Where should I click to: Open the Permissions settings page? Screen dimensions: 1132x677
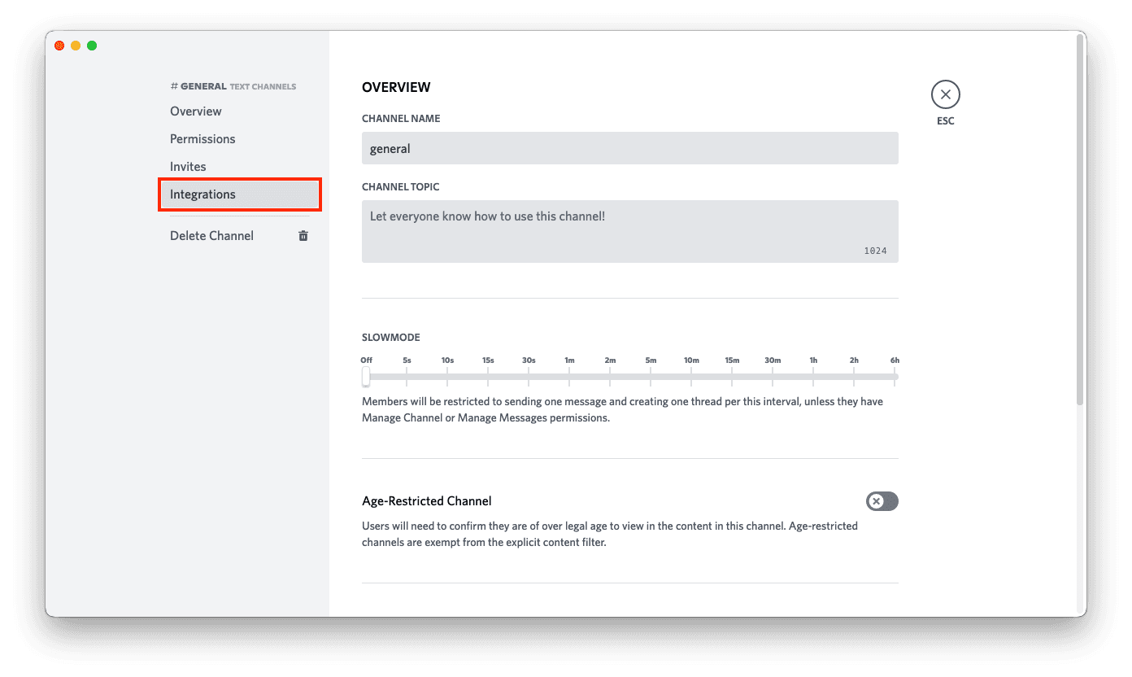point(202,138)
